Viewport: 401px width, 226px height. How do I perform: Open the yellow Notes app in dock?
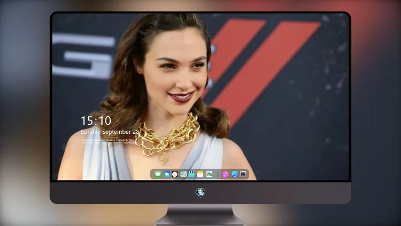point(200,174)
